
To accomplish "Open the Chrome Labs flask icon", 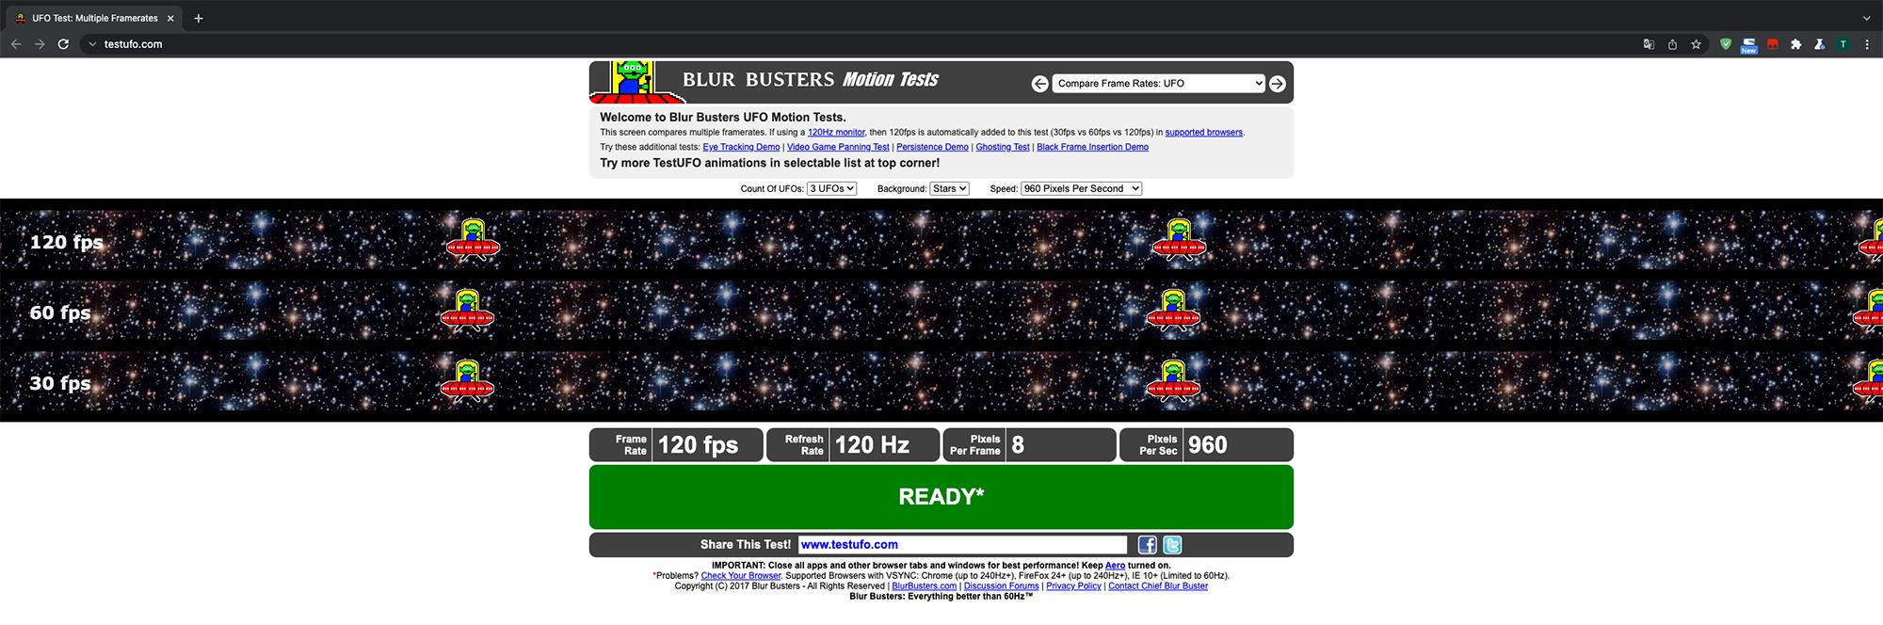I will pos(1819,44).
